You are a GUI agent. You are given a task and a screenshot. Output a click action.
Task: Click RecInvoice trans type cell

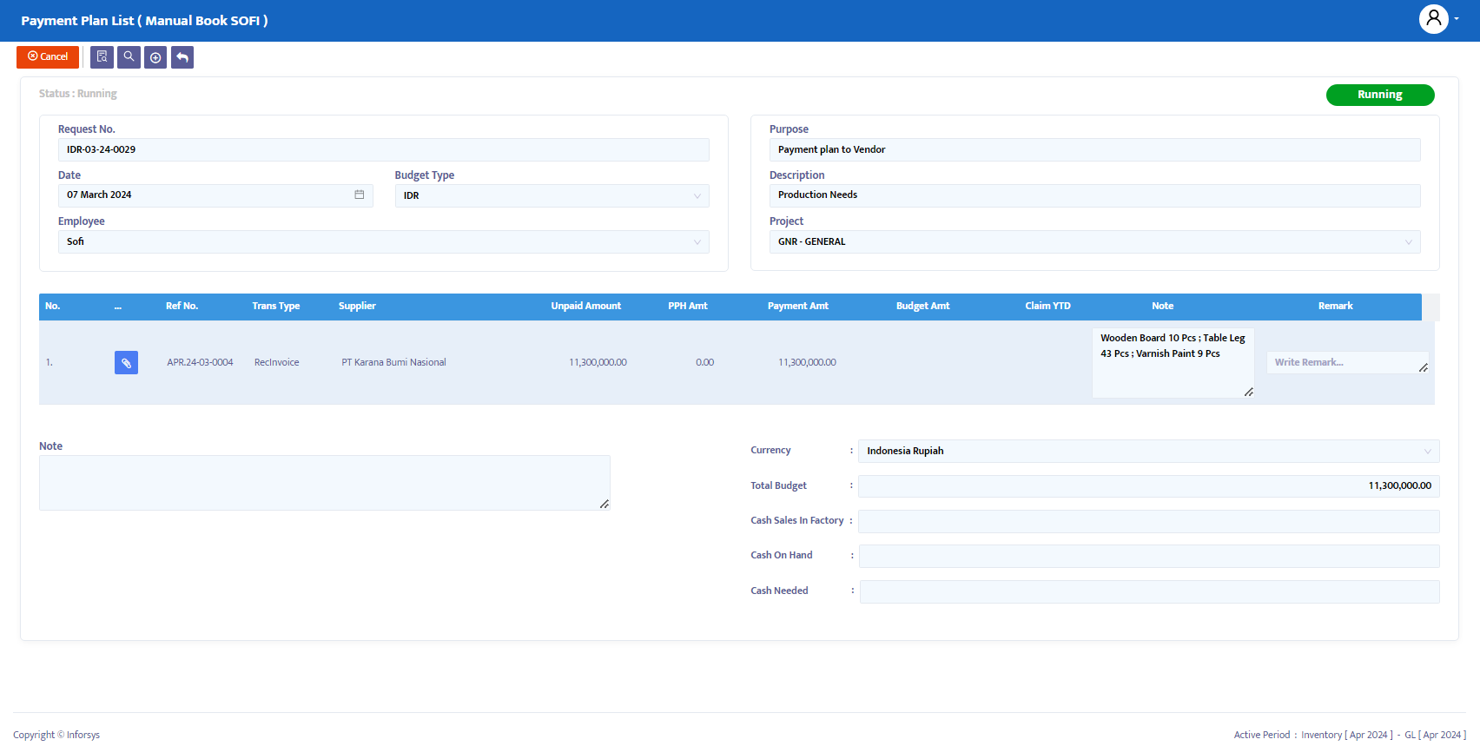click(276, 362)
